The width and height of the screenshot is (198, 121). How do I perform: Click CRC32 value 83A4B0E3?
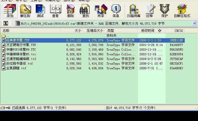[x=176, y=68]
